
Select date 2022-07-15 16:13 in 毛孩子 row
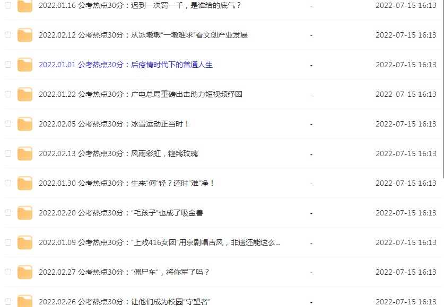(406, 213)
